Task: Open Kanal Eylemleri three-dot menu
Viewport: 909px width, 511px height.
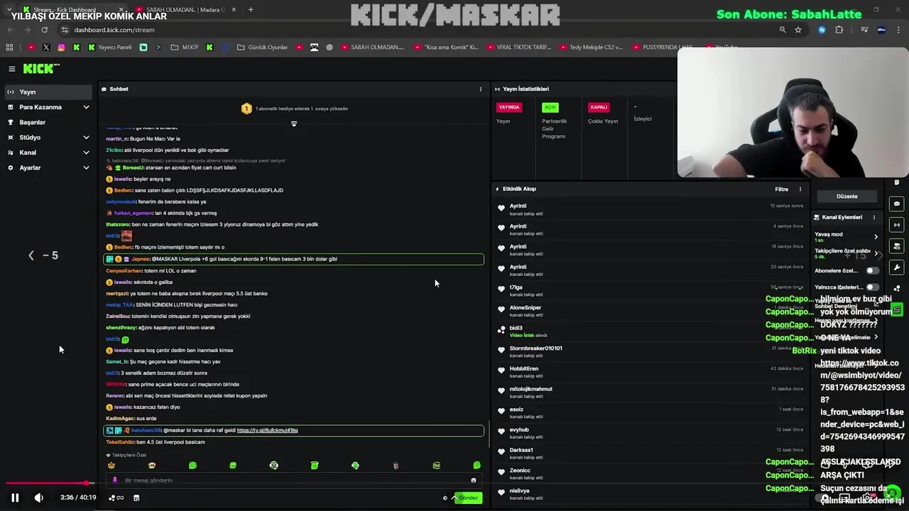Action: 874,217
